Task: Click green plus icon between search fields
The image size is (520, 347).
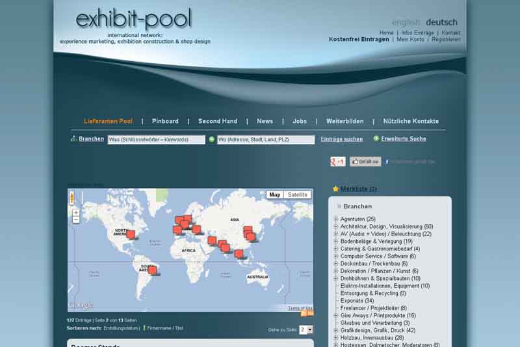Action: 212,139
